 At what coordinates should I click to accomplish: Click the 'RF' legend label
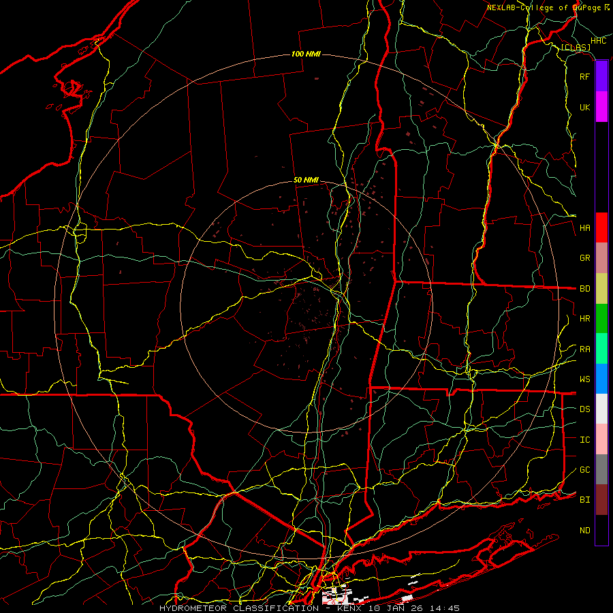pos(584,76)
